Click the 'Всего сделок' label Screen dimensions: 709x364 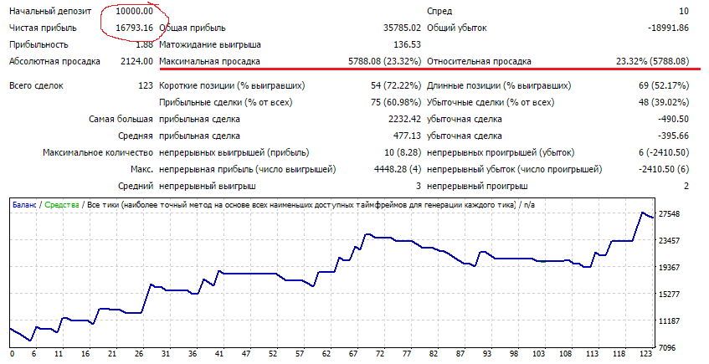tap(36, 85)
